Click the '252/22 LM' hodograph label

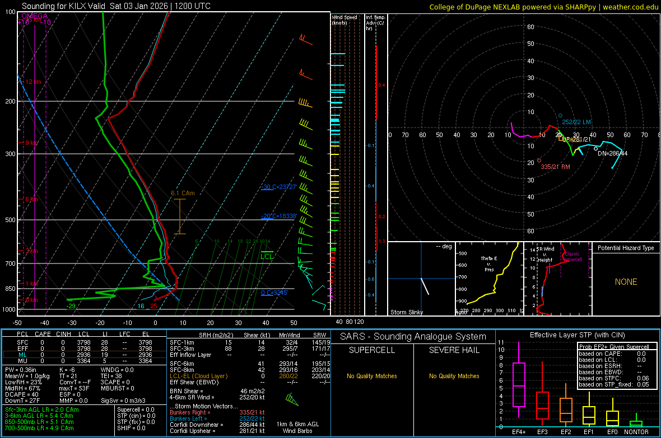576,122
